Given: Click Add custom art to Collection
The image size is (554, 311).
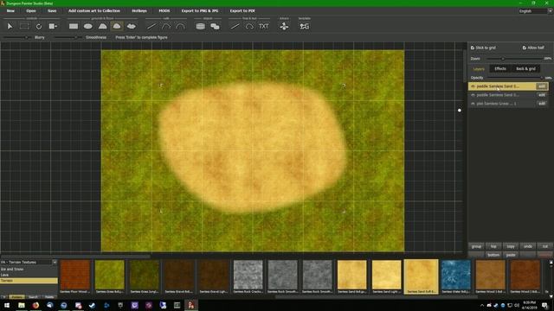Looking at the screenshot, I should pos(94,11).
